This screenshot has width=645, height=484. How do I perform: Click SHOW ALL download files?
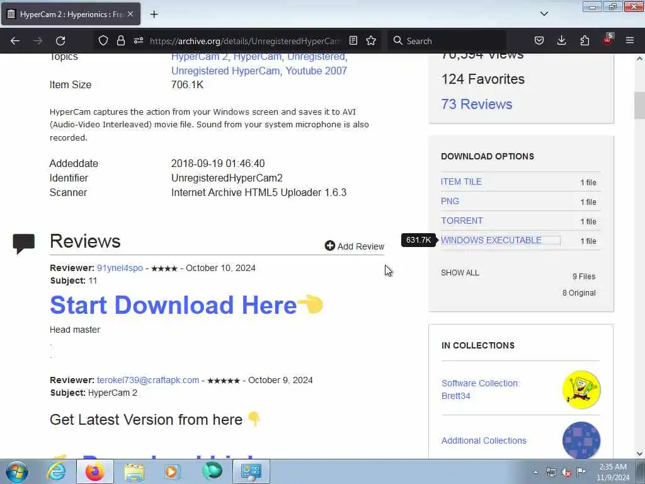tap(460, 272)
